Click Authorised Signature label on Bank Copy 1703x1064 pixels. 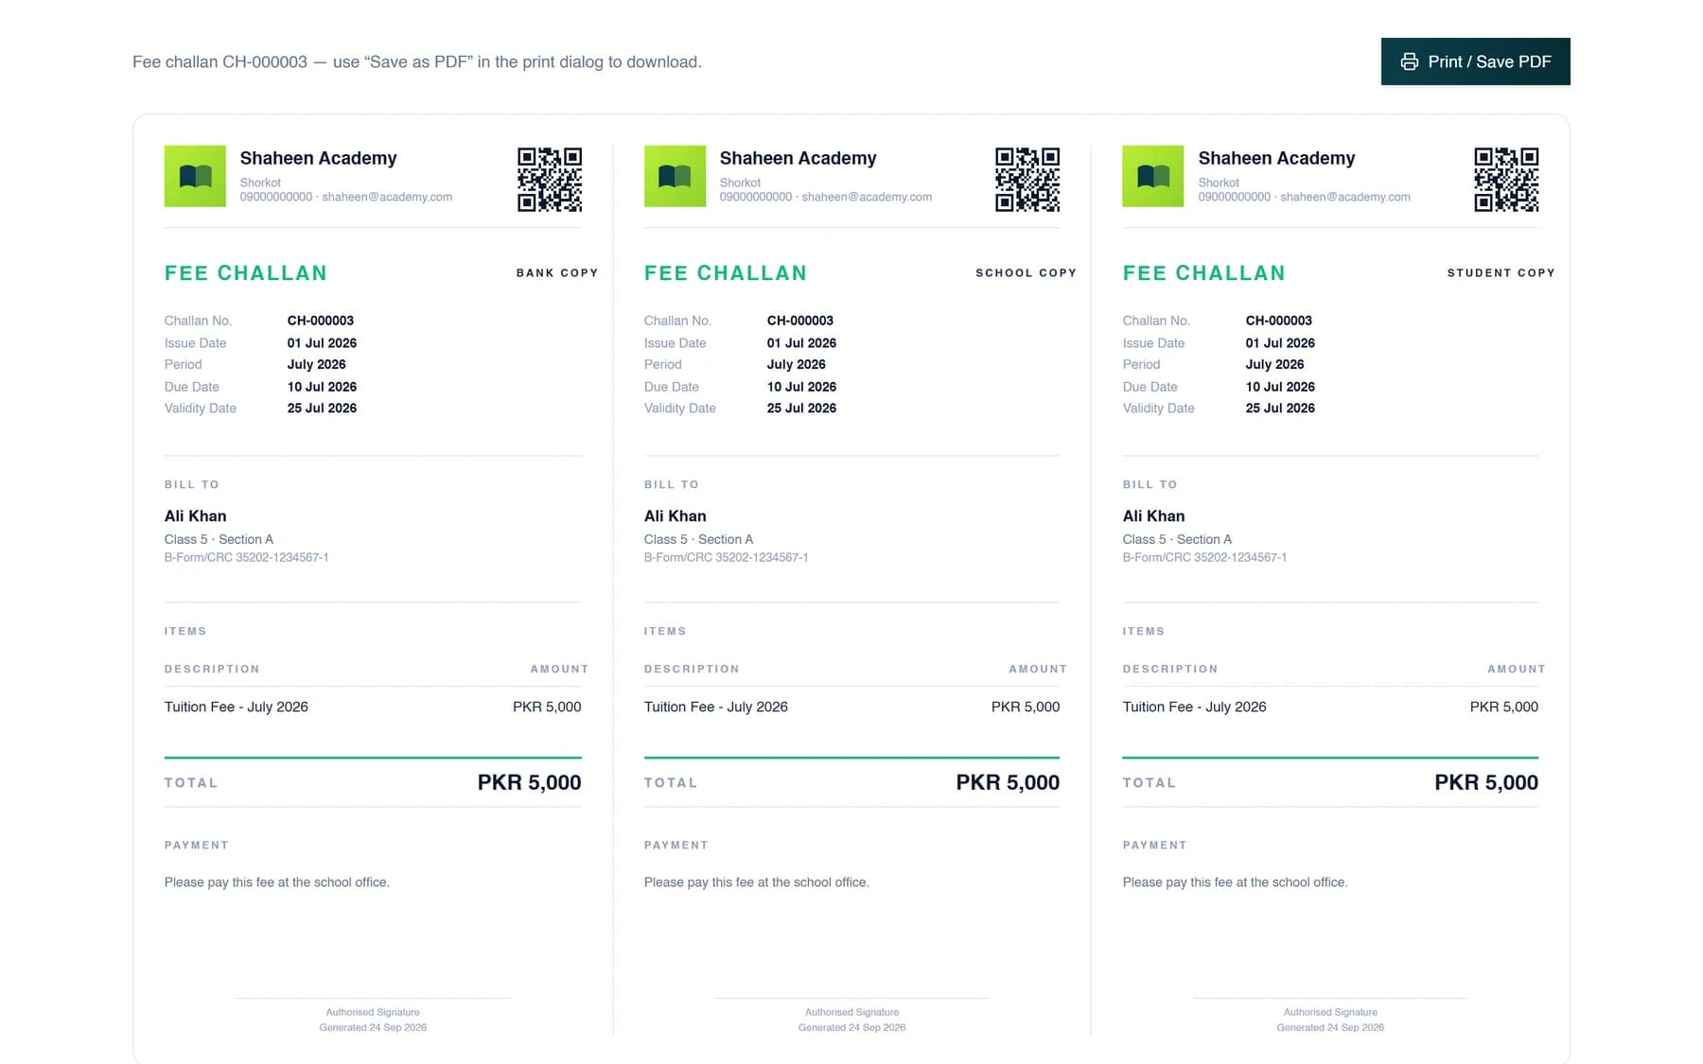pyautogui.click(x=373, y=1012)
